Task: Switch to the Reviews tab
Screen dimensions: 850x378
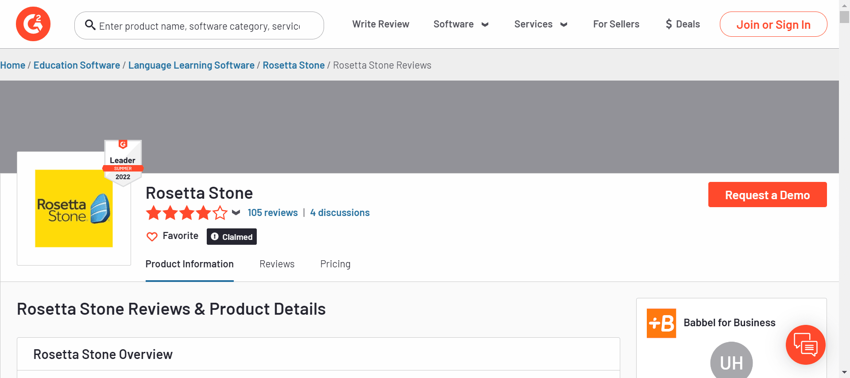Action: (277, 264)
